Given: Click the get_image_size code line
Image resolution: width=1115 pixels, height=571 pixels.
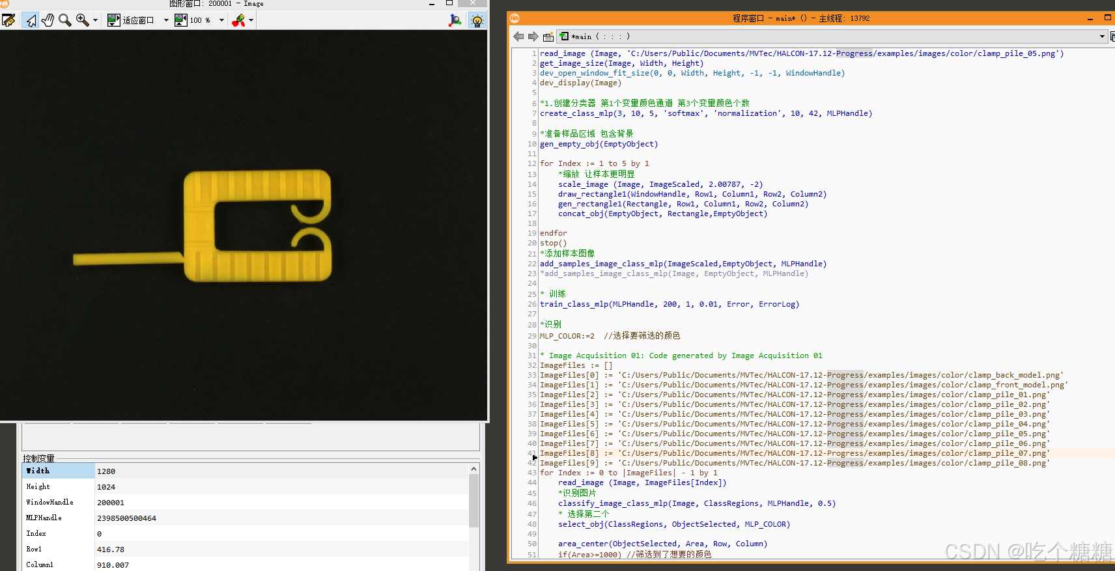Looking at the screenshot, I should click(x=622, y=63).
